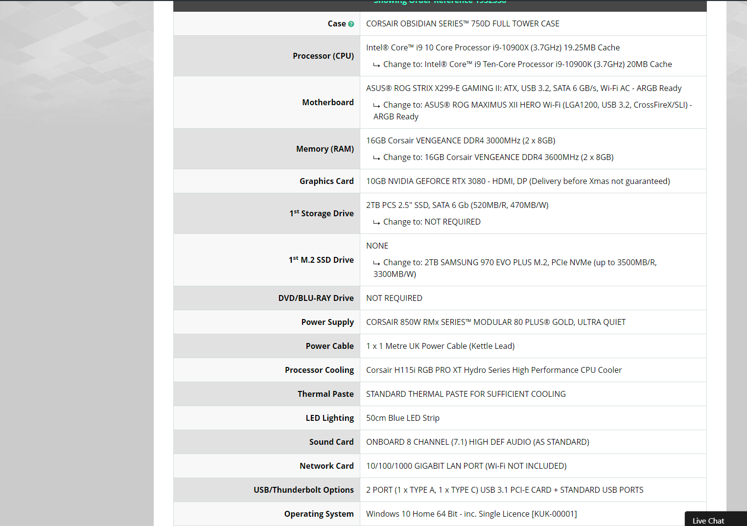
Task: Click the LED Lighting label
Action: [x=329, y=418]
